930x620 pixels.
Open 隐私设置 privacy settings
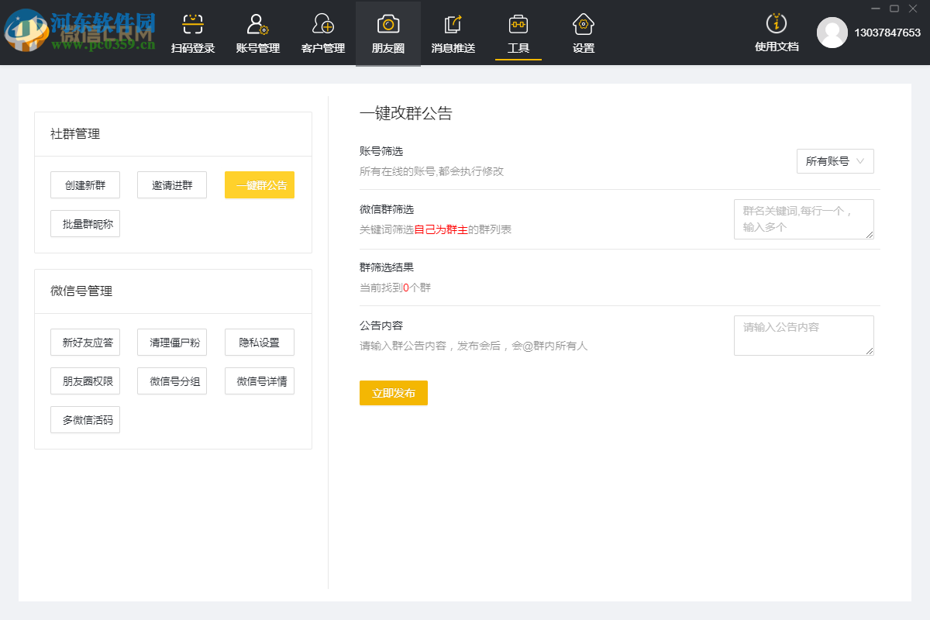point(259,342)
